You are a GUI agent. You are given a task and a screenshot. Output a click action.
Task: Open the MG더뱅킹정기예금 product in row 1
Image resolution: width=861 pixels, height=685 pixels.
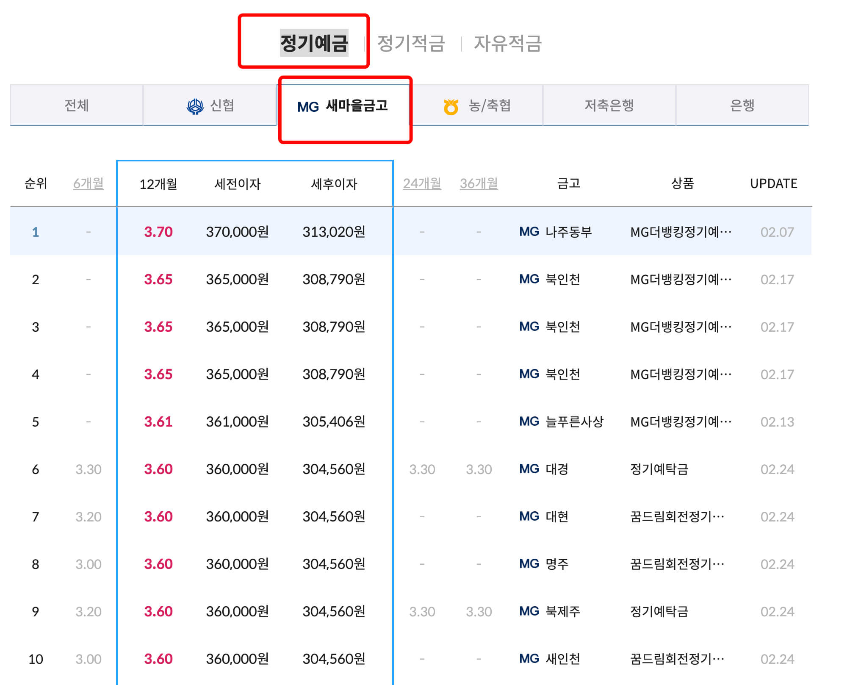[x=681, y=232]
